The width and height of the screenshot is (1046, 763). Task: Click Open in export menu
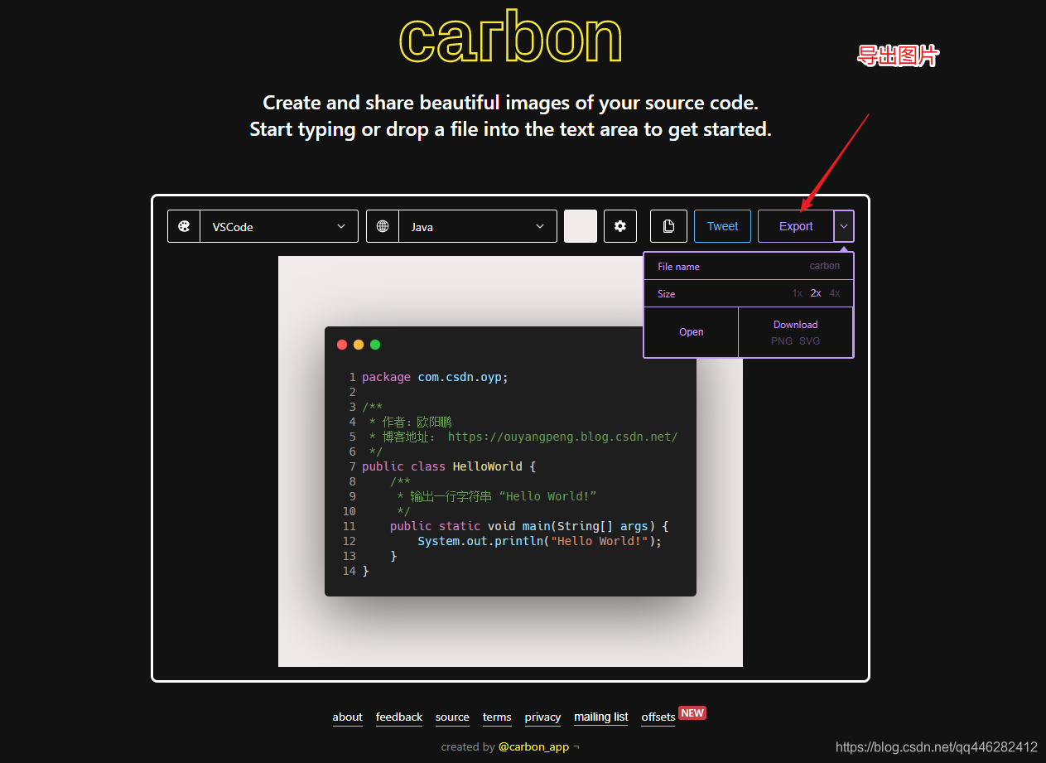click(x=691, y=332)
